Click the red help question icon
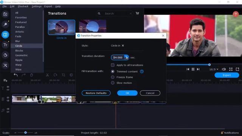242x136 pixels. [236, 14]
